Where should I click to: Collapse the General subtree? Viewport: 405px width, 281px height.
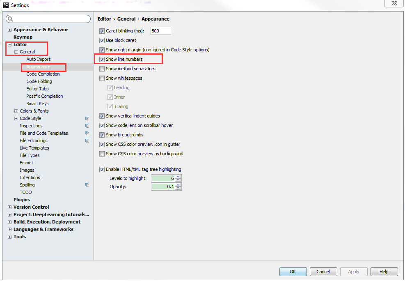click(16, 52)
